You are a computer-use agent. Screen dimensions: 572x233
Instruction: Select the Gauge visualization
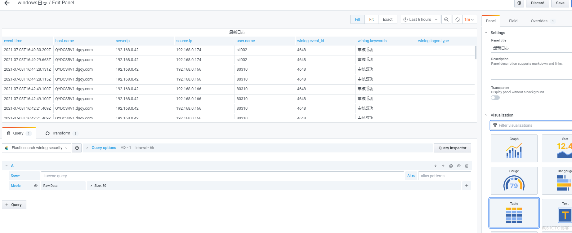(x=514, y=181)
